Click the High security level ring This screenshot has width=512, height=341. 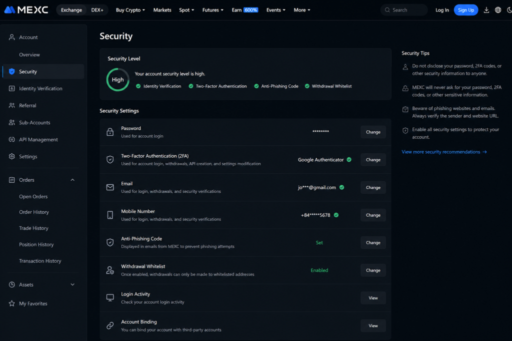pos(118,79)
